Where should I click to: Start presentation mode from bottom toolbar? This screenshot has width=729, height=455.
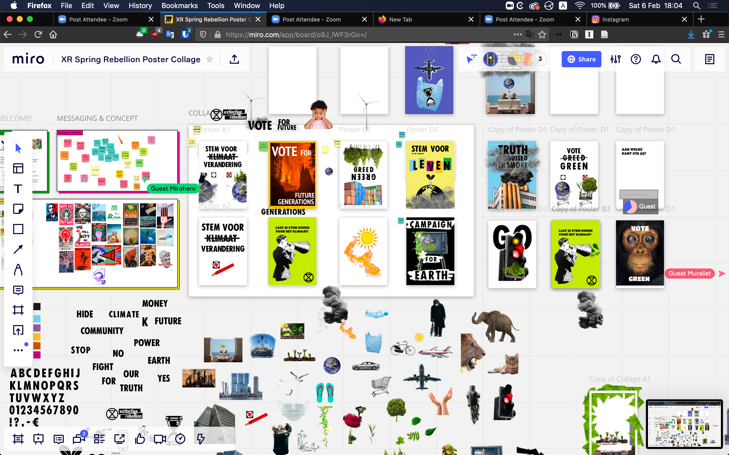point(38,439)
